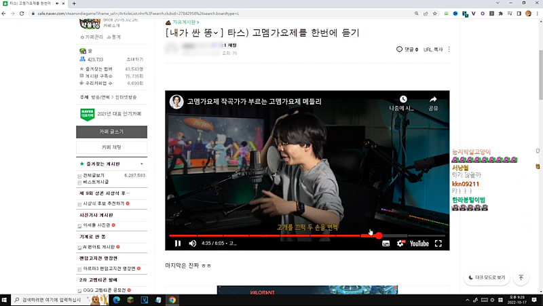Image resolution: width=543 pixels, height=306 pixels.
Task: Open the 자유게시판 board breadcrumb
Action: (x=186, y=22)
